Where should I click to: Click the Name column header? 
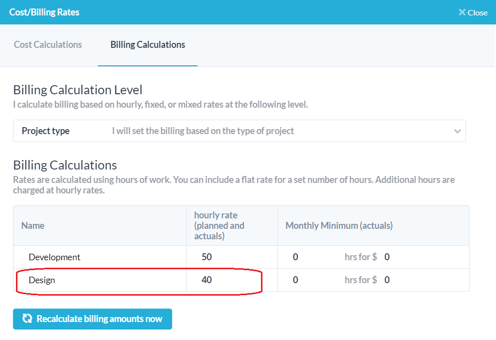tap(33, 226)
